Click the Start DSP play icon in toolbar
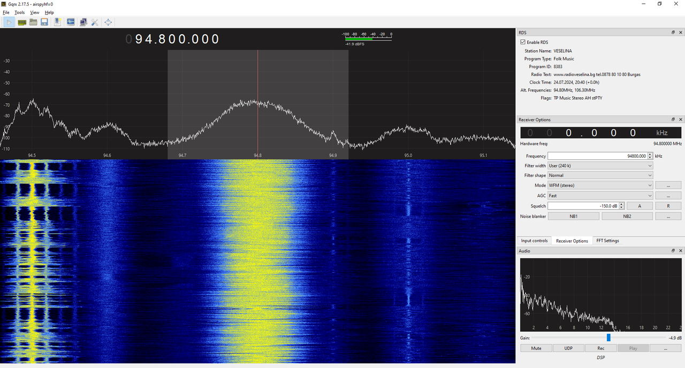 (x=10, y=22)
